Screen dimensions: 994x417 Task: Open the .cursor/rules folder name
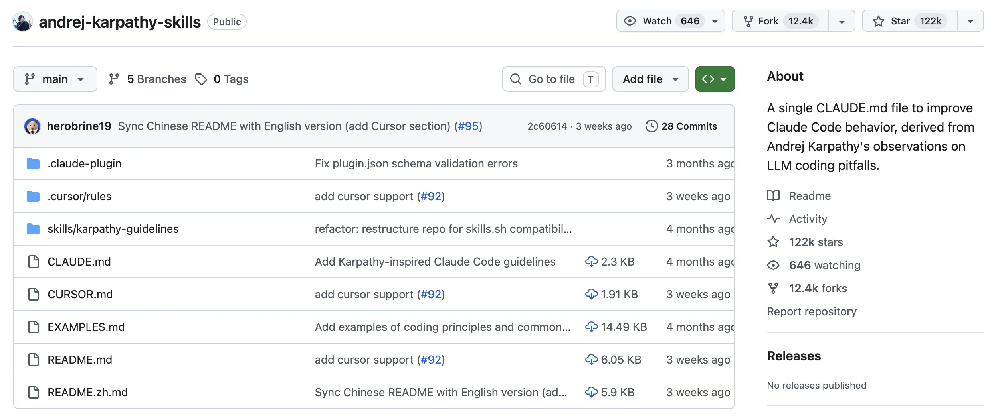[79, 196]
